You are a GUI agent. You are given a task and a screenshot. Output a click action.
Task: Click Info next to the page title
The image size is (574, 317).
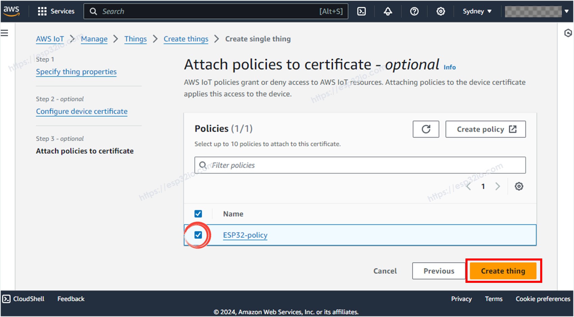(450, 67)
